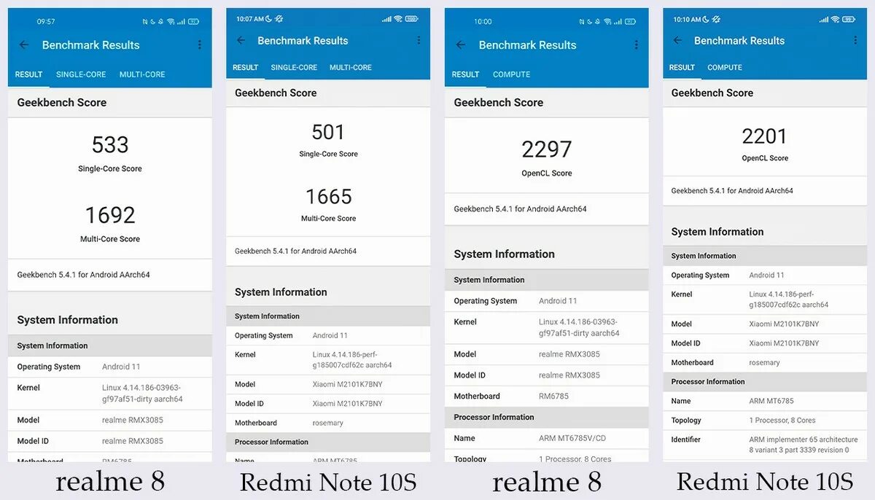Tap Name ARM MT6785 row, 10:10 AM screen
The image size is (875, 500).
click(x=765, y=401)
